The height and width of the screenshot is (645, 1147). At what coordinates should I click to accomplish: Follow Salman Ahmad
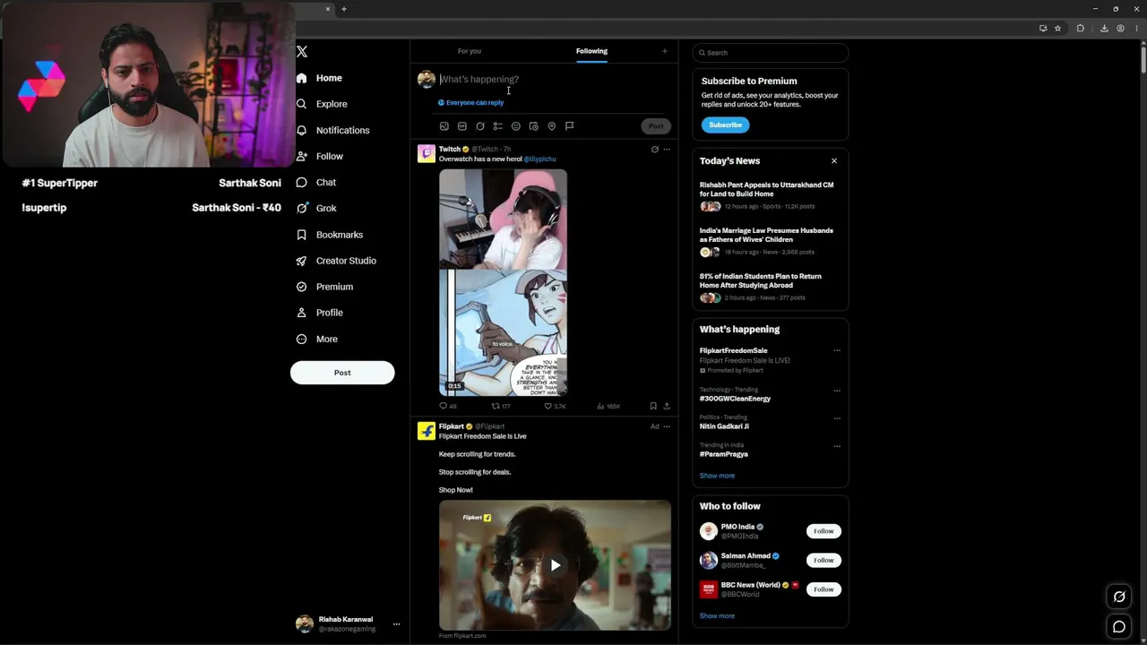point(824,561)
